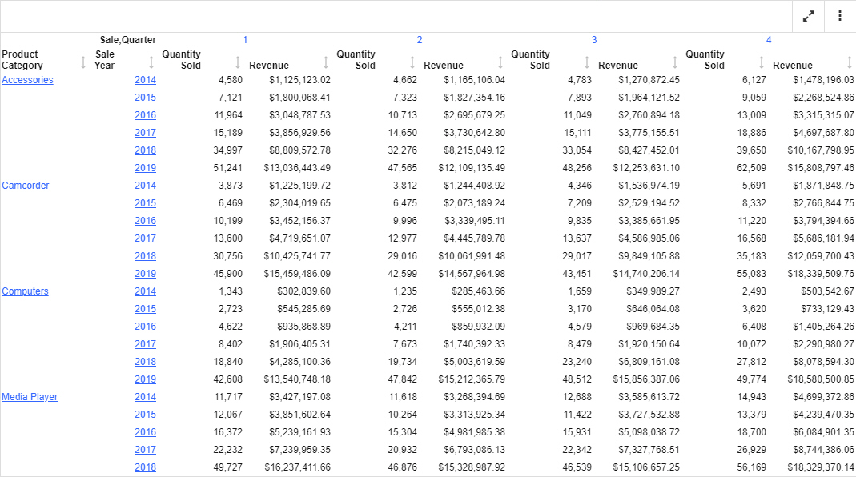The width and height of the screenshot is (856, 477).
Task: Click the 2014 year link for Accessories
Action: (x=145, y=80)
